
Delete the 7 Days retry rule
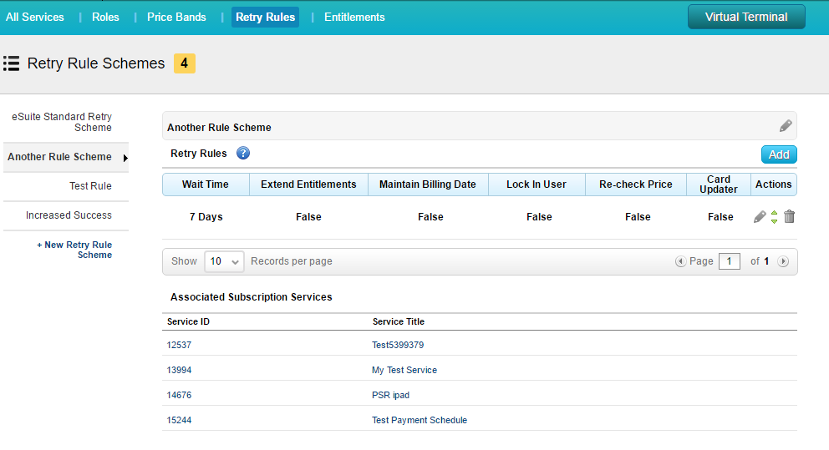pyautogui.click(x=789, y=217)
